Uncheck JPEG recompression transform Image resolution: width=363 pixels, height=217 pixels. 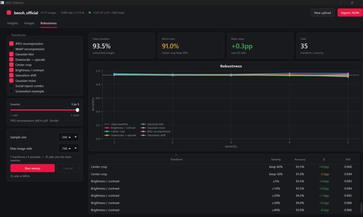click(11, 44)
